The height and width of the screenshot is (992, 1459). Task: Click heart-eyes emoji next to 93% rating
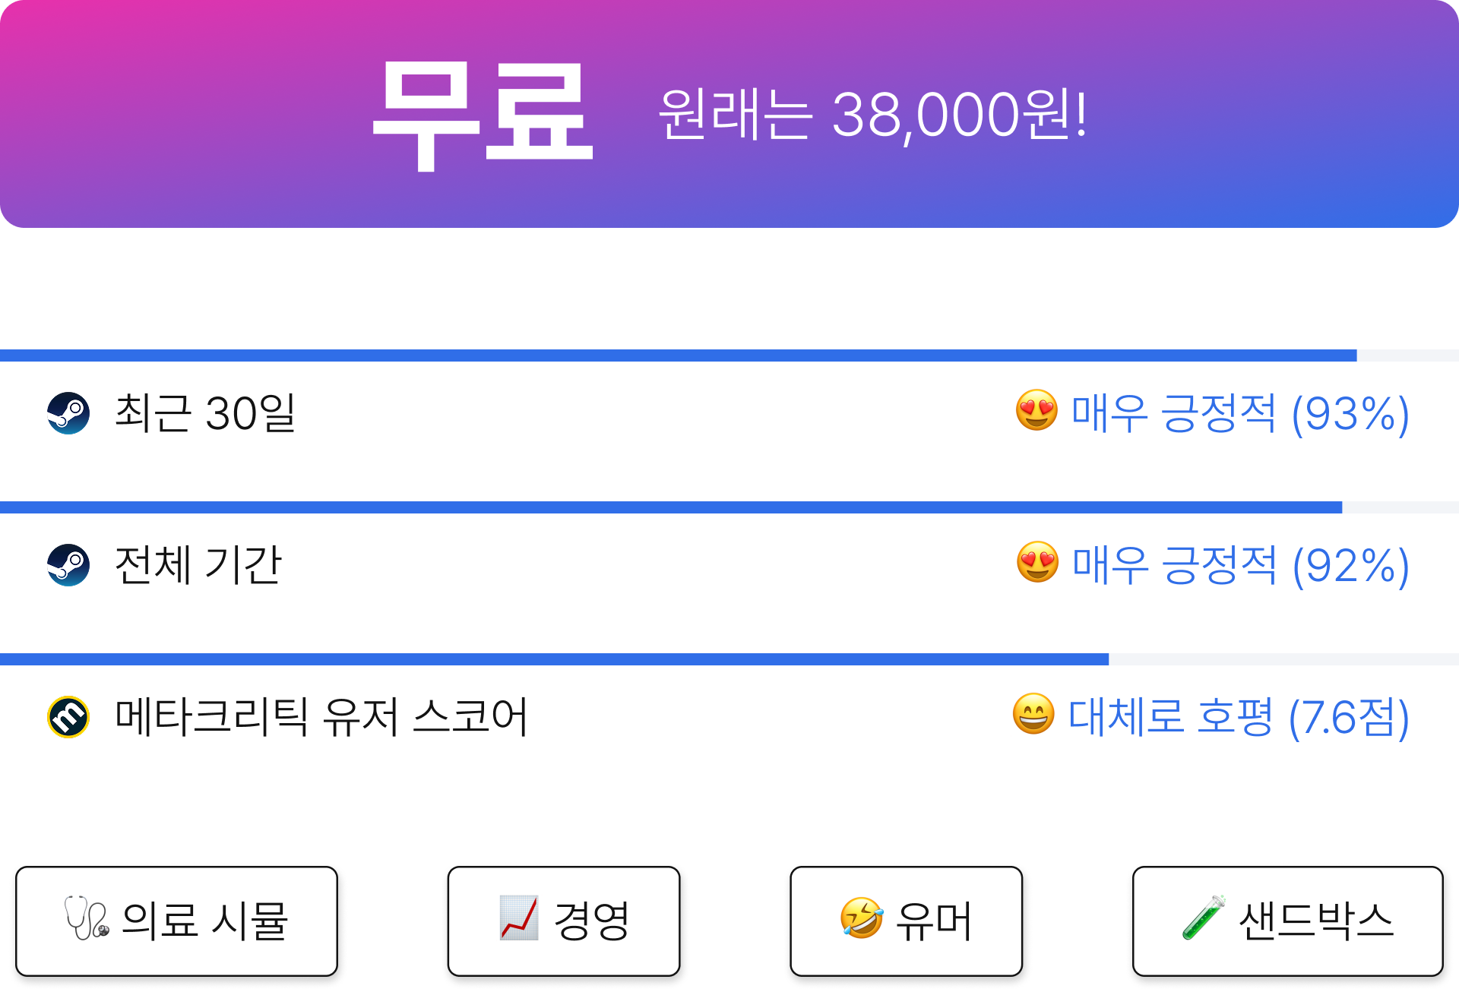[x=1036, y=411]
